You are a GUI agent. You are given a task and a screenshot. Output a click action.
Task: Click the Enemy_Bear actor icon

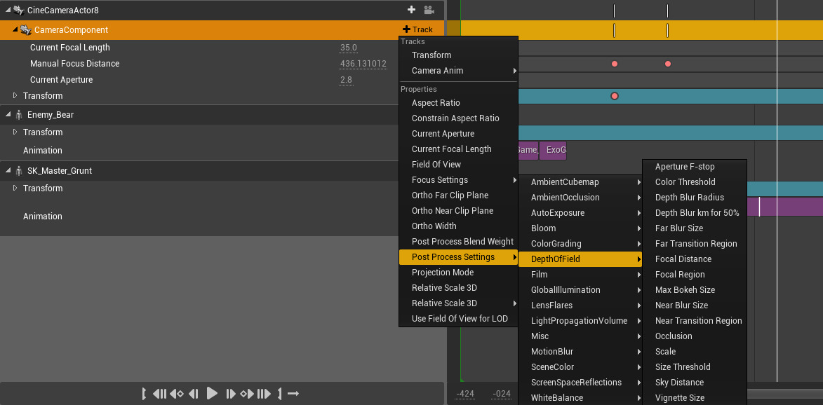click(19, 115)
